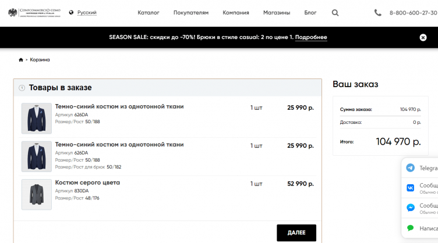The height and width of the screenshot is (243, 438).
Task: Open the Блог section
Action: [x=310, y=13]
